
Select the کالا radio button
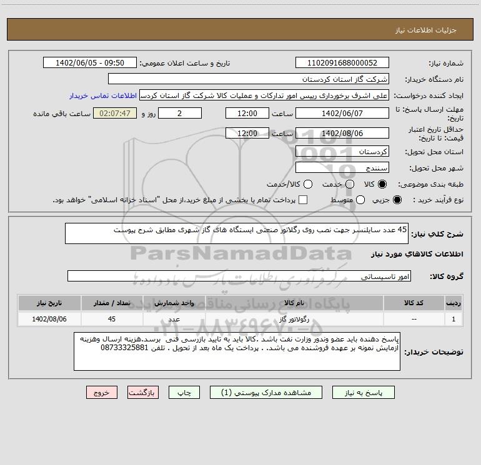382,184
